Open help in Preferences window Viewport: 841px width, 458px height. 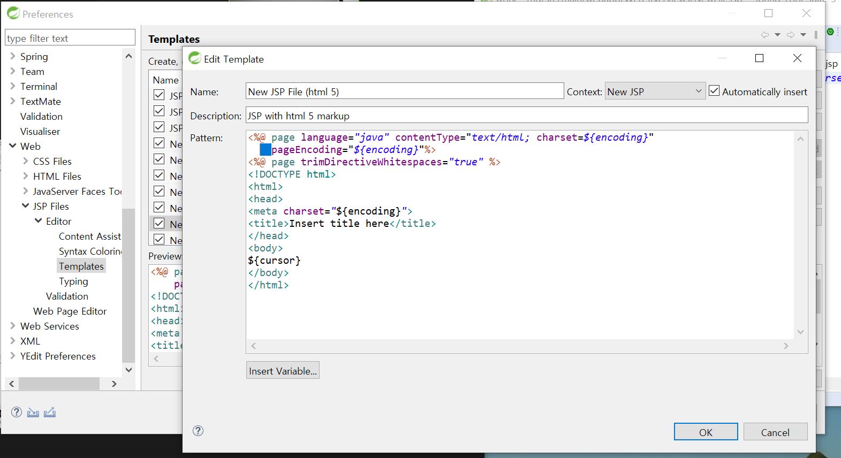(17, 412)
